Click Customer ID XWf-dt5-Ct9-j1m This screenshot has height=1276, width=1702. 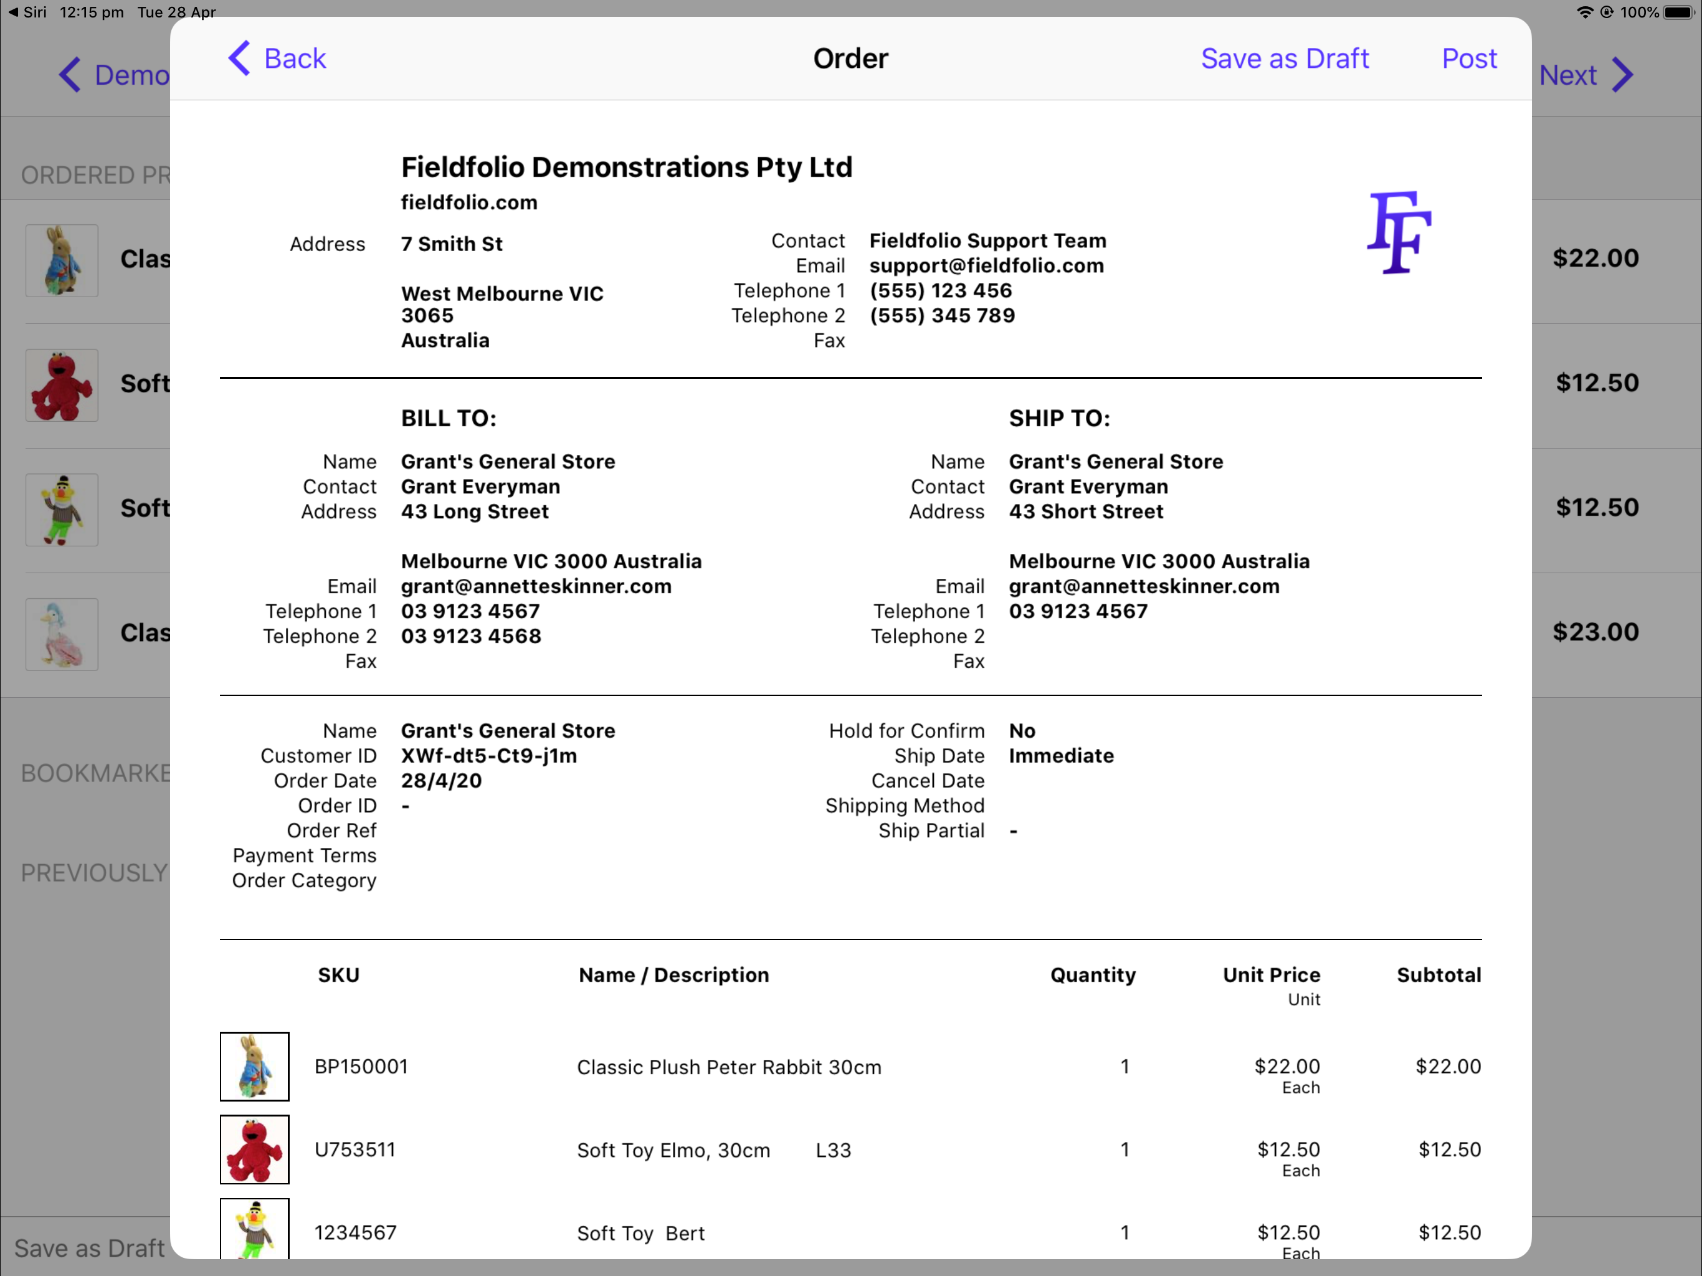[x=488, y=756]
